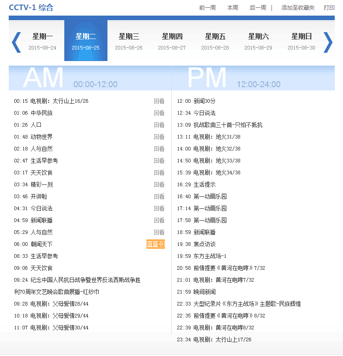Click 回看 for 人口 at 01:26
343x356 pixels.
click(x=159, y=125)
